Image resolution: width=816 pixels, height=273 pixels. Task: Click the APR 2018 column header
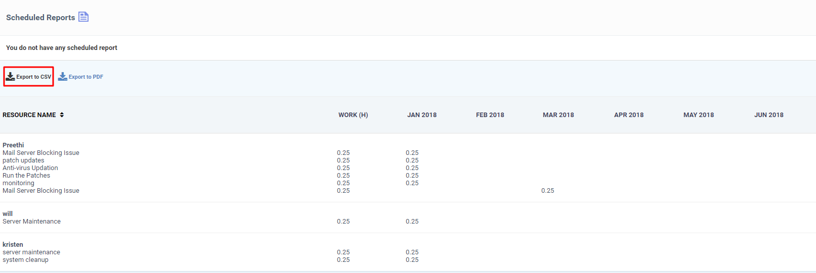point(629,115)
